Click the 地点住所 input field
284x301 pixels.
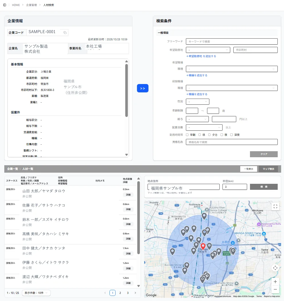pos(183,187)
